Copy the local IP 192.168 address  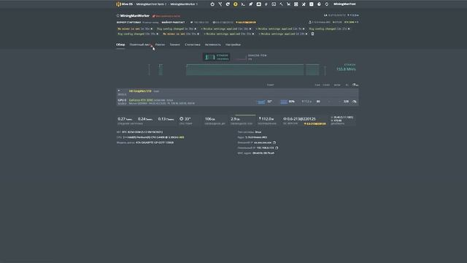coord(277,148)
